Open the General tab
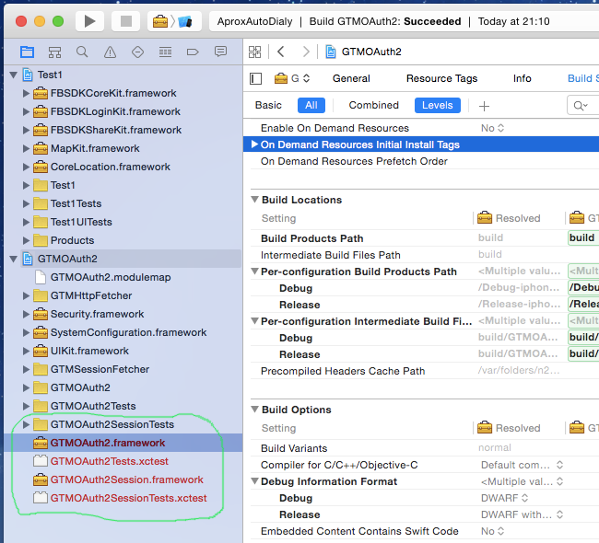The image size is (599, 543). click(351, 79)
